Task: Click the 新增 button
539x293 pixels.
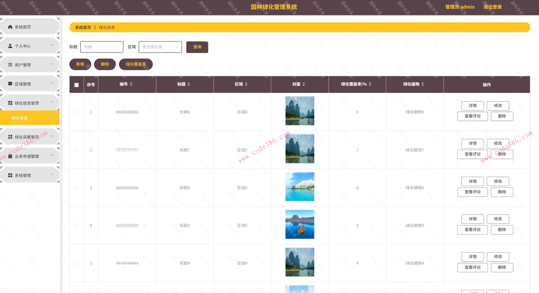Action: 80,64
